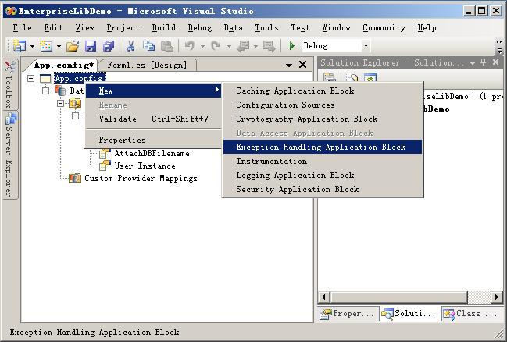The height and width of the screenshot is (342, 507).
Task: Switch to the Properties bottom tab
Action: pos(348,314)
